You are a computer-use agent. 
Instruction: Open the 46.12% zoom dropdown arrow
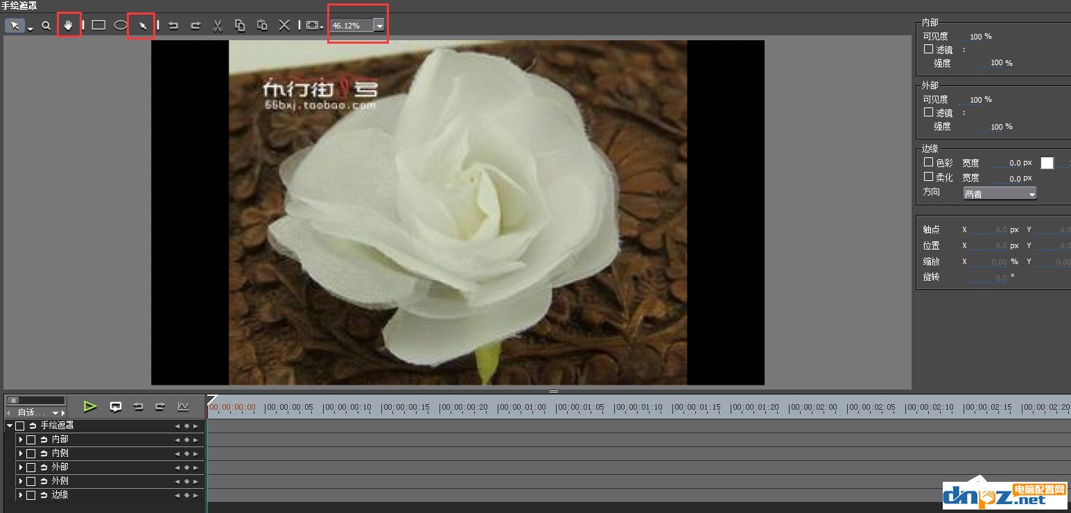pyautogui.click(x=379, y=26)
